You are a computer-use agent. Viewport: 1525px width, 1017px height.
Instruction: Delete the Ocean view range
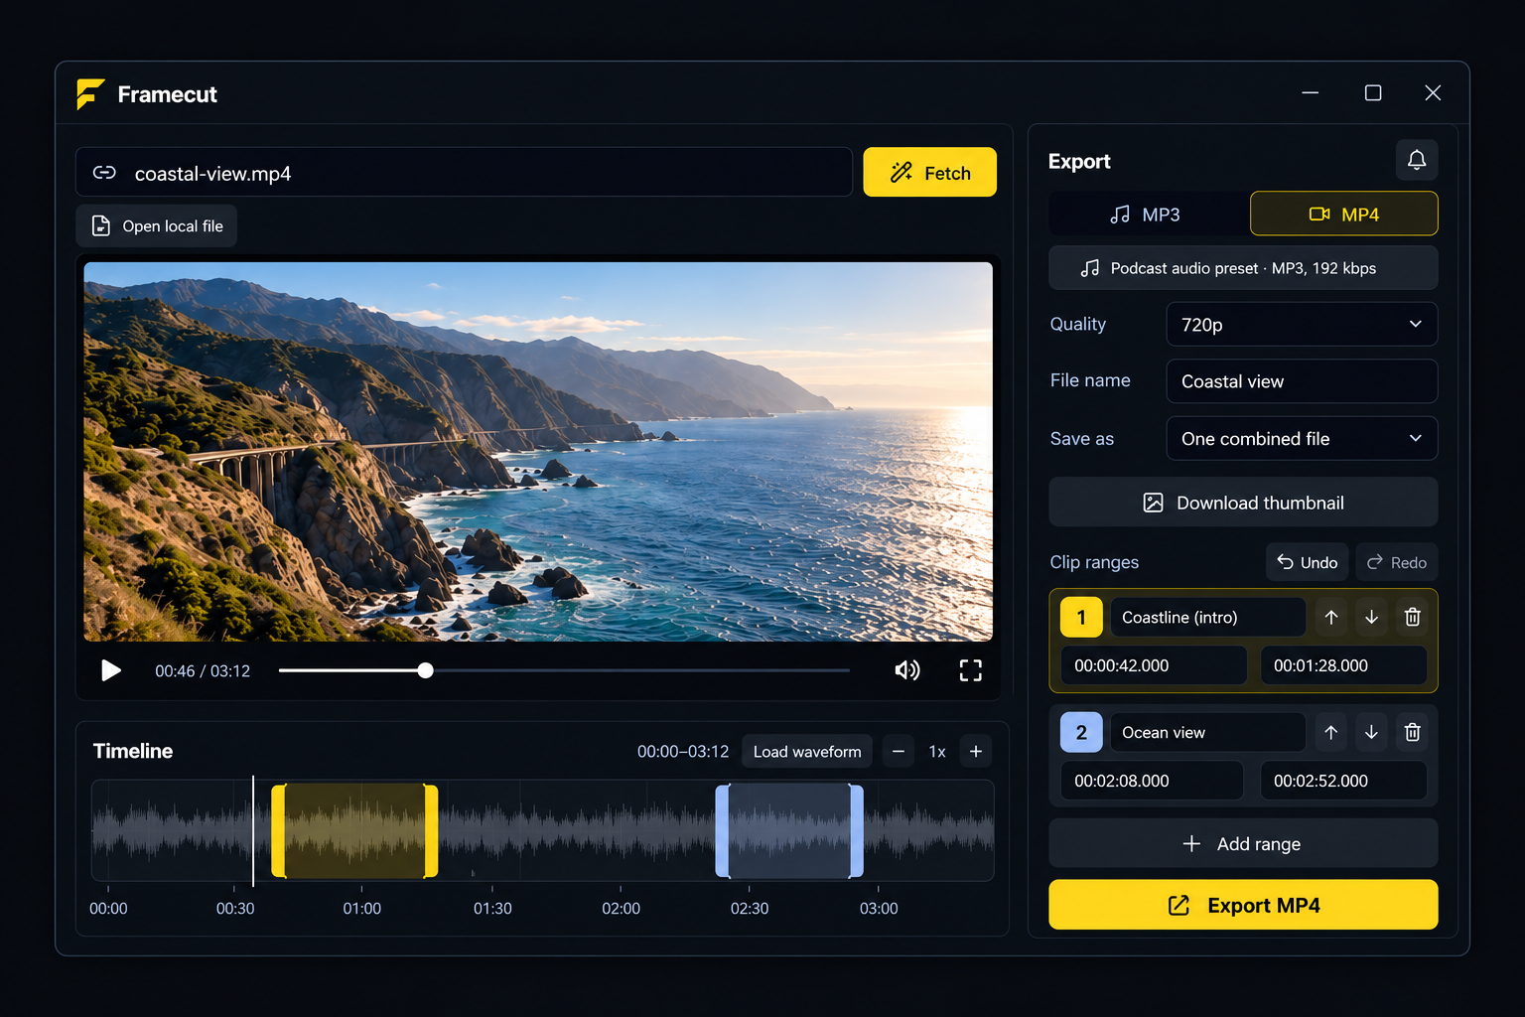tap(1412, 733)
